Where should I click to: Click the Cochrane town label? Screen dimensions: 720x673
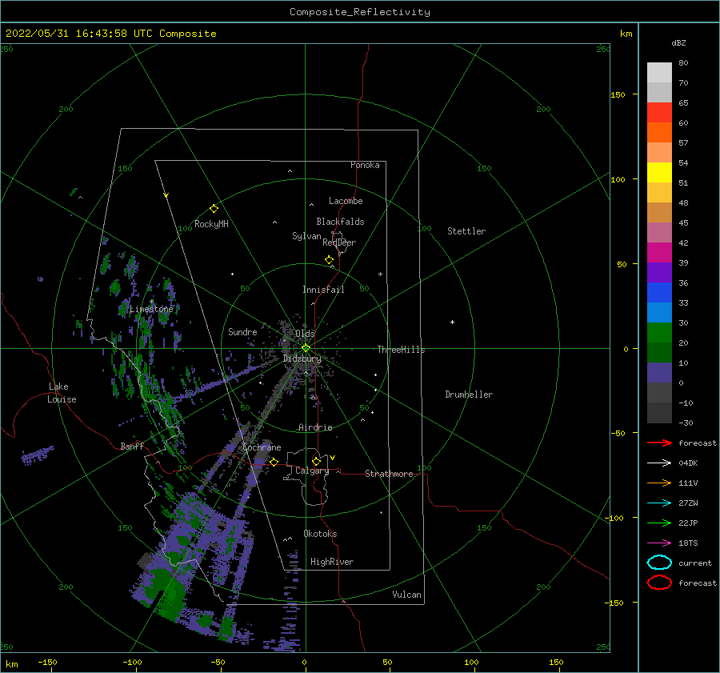262,447
